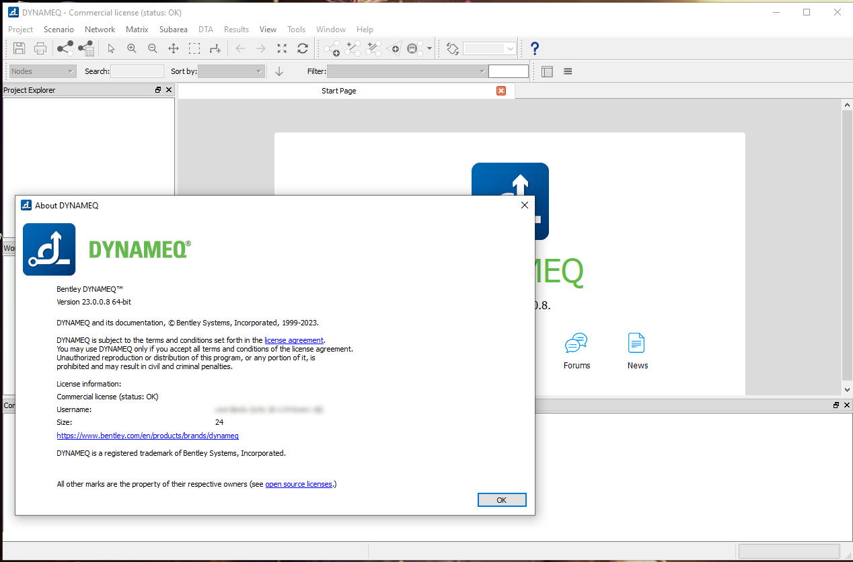Open the Nodes element type dropdown
This screenshot has width=853, height=562.
42,71
